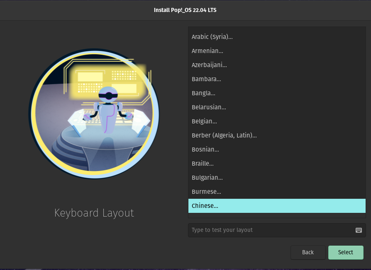Viewport: 371px width, 270px height.
Task: Open the Bosnian layout entry
Action: coord(277,149)
